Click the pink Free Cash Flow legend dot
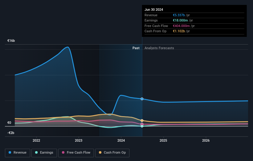The image size is (253, 161). pyautogui.click(x=63, y=152)
